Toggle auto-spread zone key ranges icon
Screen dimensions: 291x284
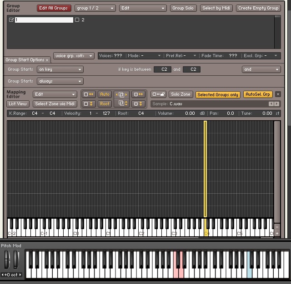pyautogui.click(x=89, y=94)
